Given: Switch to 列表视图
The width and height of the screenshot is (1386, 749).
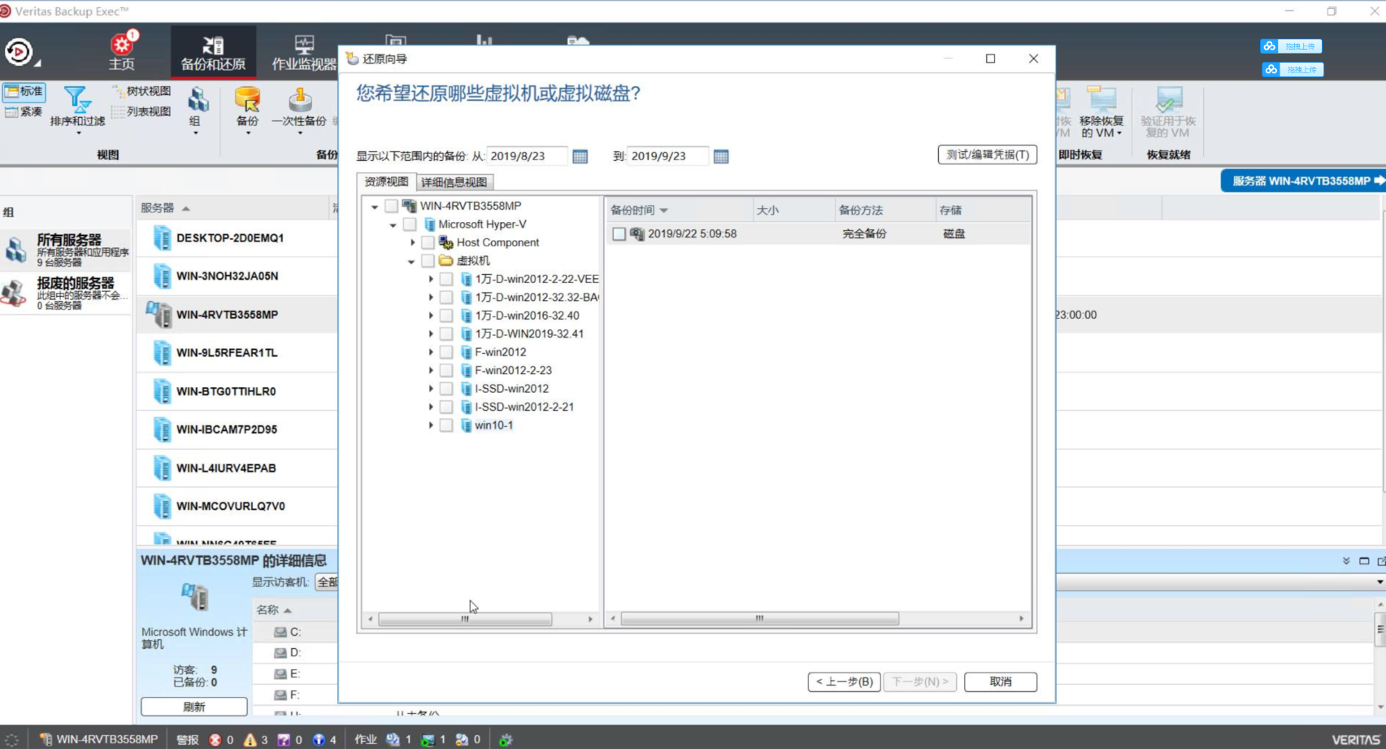Looking at the screenshot, I should point(141,111).
